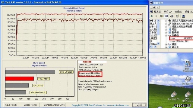Click the left pane scroll left arrow
Viewport: 193px width, 108px height.
pyautogui.click(x=151, y=47)
